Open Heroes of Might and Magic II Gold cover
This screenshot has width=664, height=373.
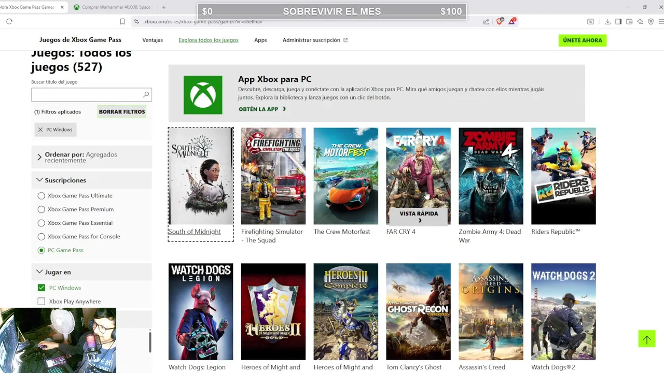[x=273, y=311]
